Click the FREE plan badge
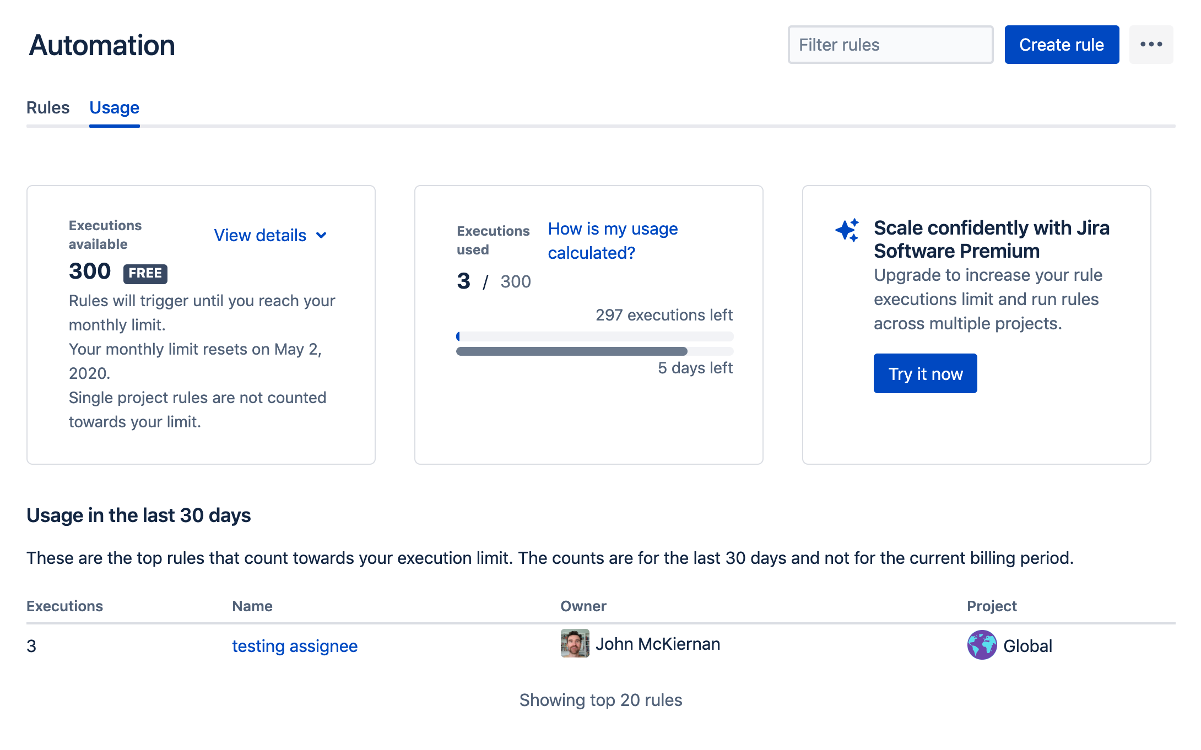 tap(145, 273)
